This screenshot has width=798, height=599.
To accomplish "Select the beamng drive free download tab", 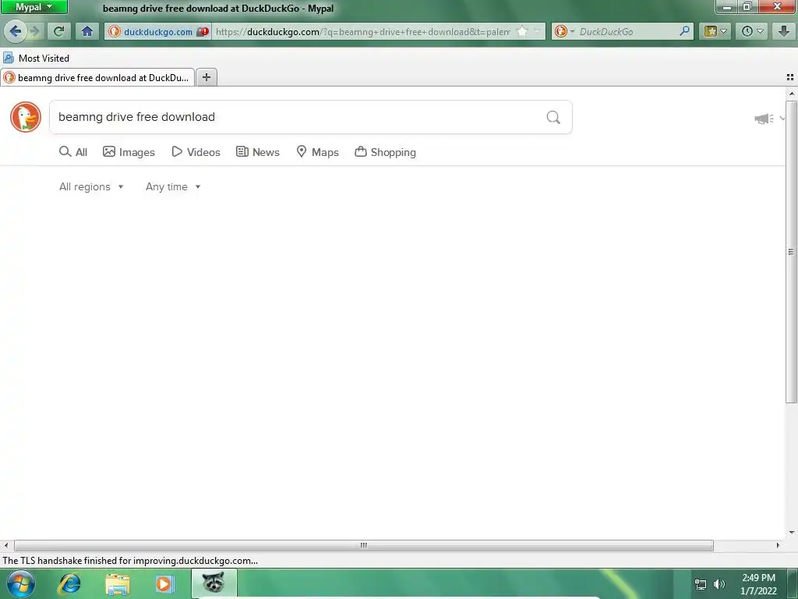I will coord(97,77).
